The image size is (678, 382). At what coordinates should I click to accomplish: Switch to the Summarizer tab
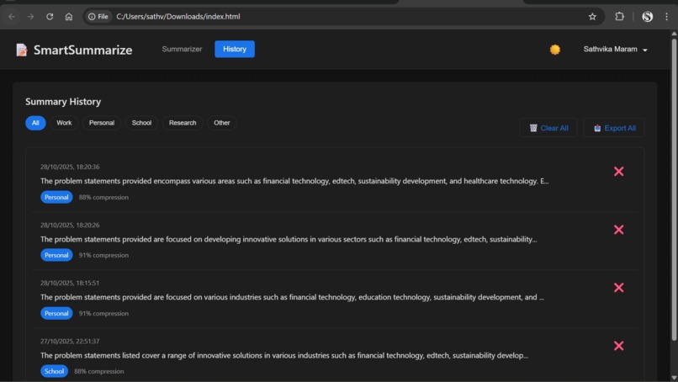(182, 49)
